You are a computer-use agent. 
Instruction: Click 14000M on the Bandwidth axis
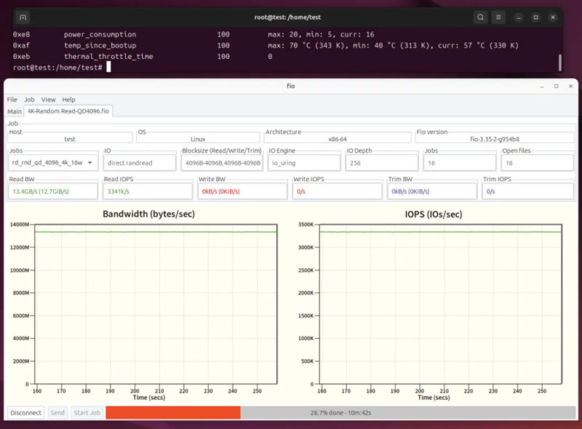point(20,225)
